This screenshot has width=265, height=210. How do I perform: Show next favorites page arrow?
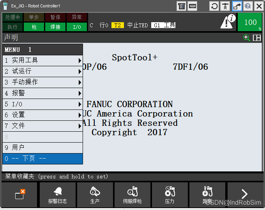pyautogui.click(x=244, y=194)
